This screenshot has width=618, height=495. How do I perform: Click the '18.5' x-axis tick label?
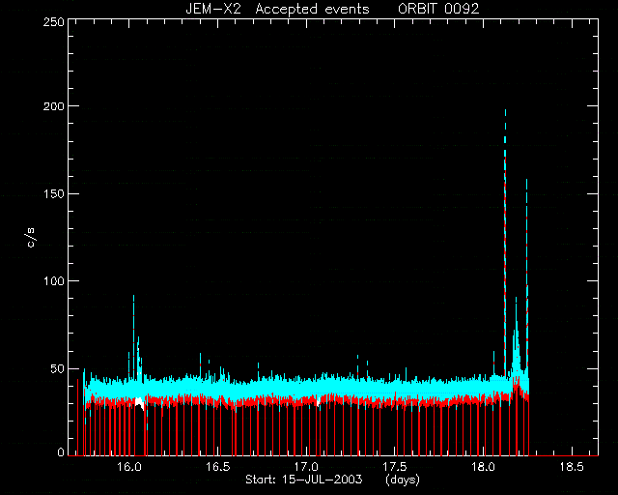[572, 467]
